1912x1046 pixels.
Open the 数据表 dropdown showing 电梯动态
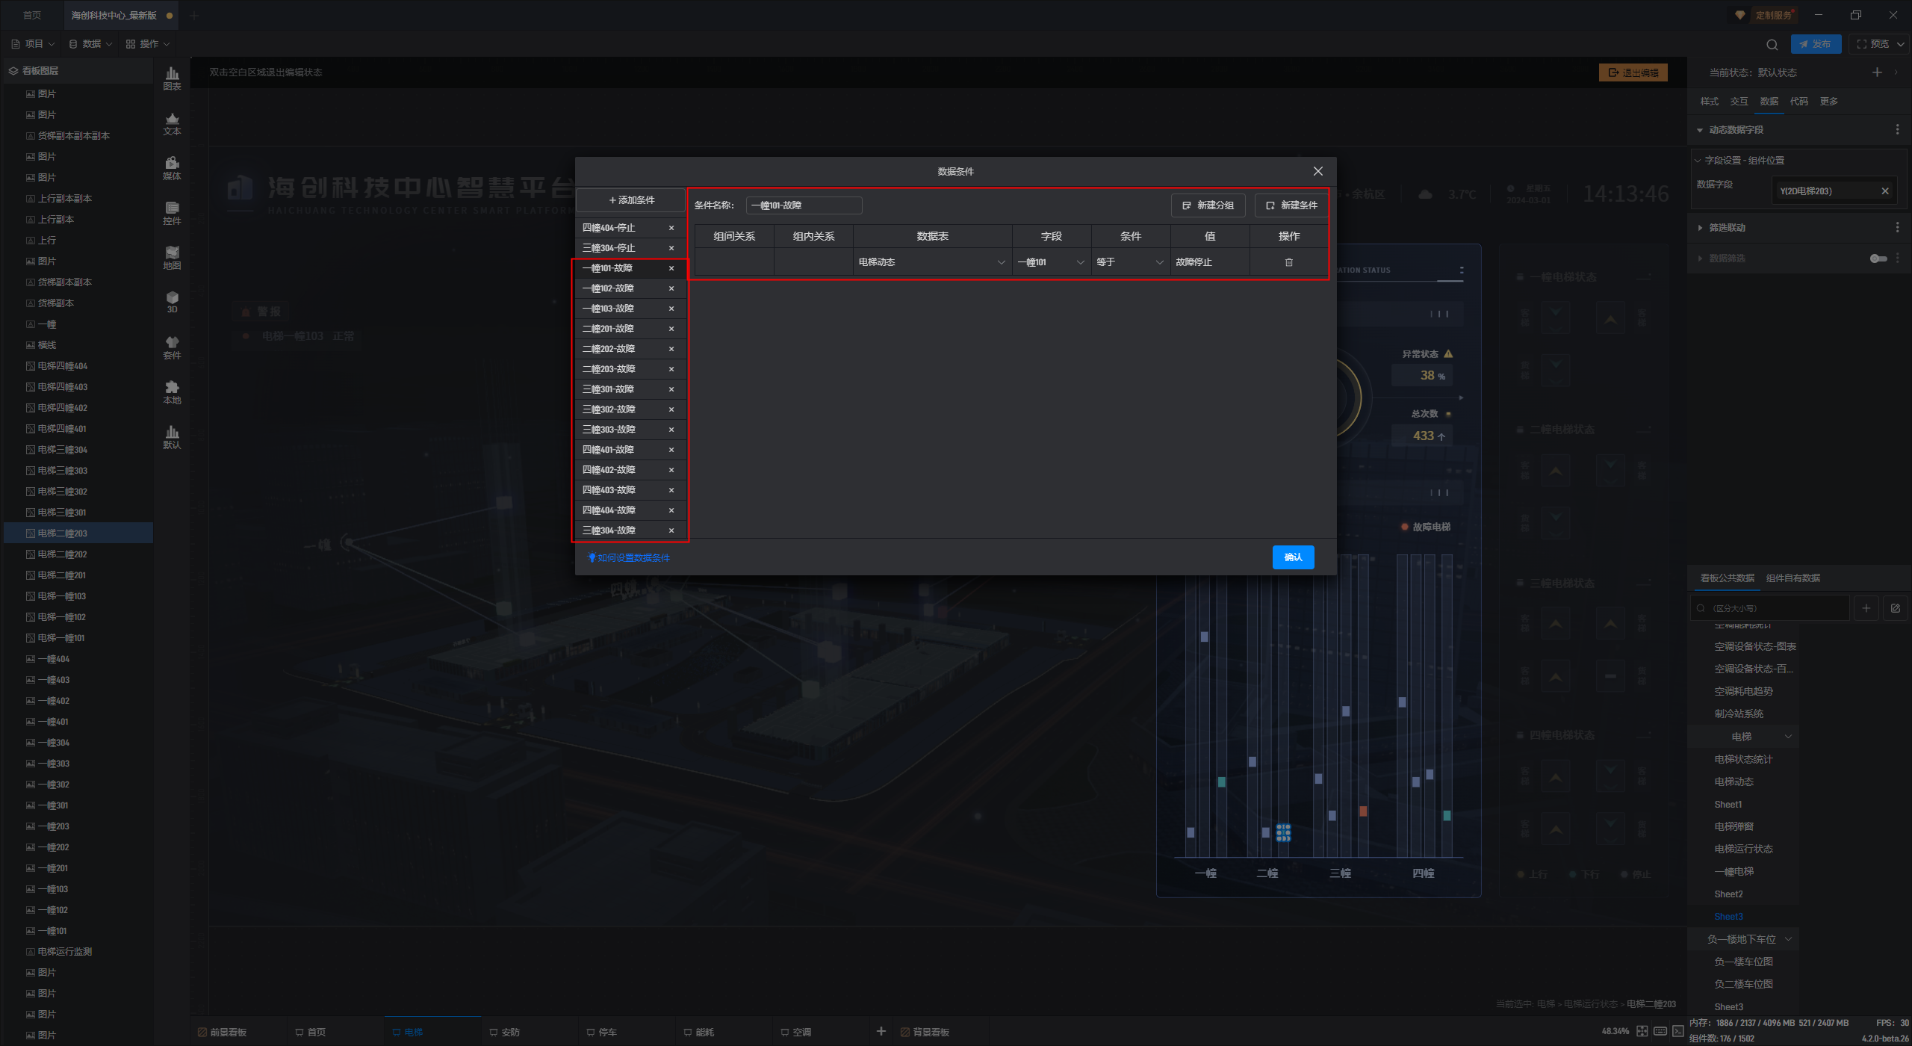(x=931, y=262)
